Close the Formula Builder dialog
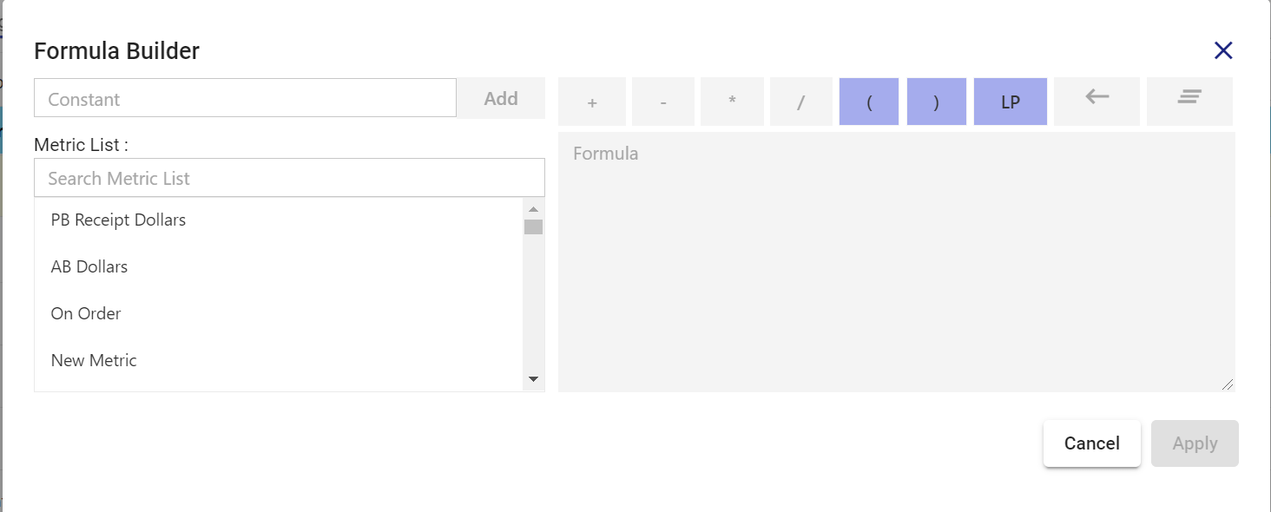The width and height of the screenshot is (1271, 512). [1223, 49]
